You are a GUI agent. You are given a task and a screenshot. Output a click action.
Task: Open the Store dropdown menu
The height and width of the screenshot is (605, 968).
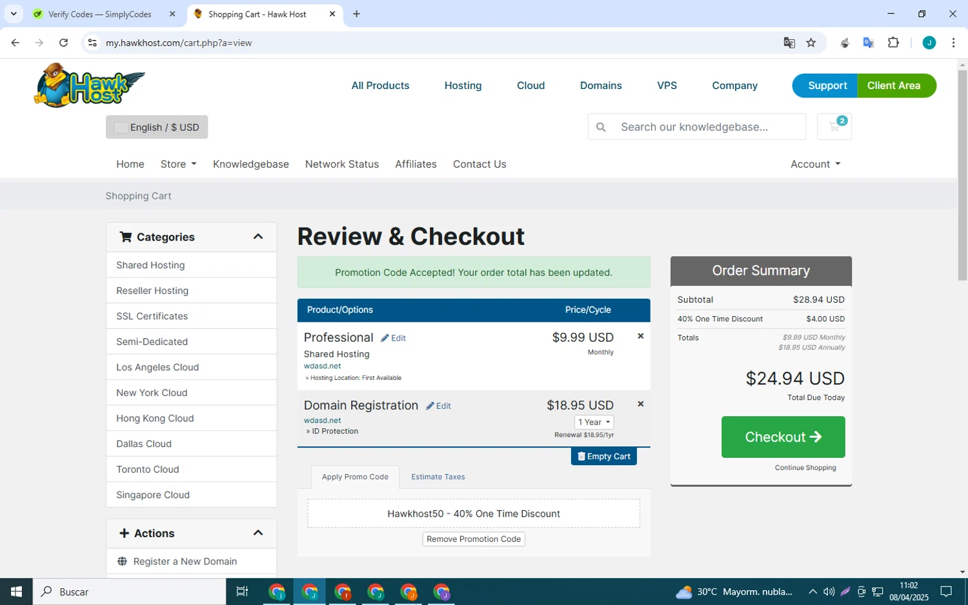coord(178,164)
